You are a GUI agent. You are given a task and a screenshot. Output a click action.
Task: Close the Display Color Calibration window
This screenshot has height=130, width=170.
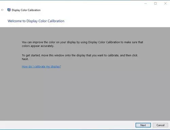165,3
